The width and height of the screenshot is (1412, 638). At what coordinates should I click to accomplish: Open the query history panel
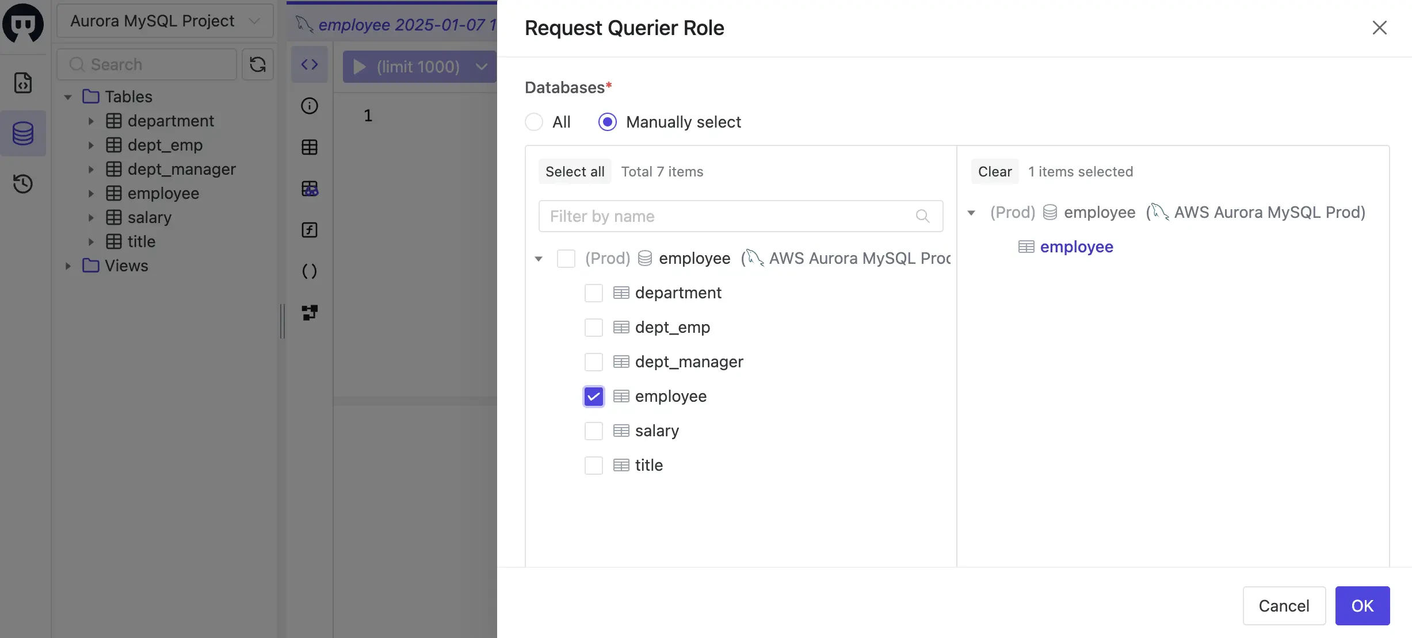pos(23,184)
